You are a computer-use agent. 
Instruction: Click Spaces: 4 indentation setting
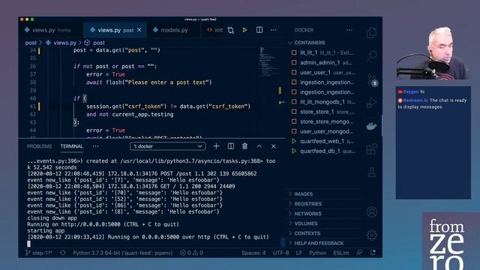pos(253,253)
